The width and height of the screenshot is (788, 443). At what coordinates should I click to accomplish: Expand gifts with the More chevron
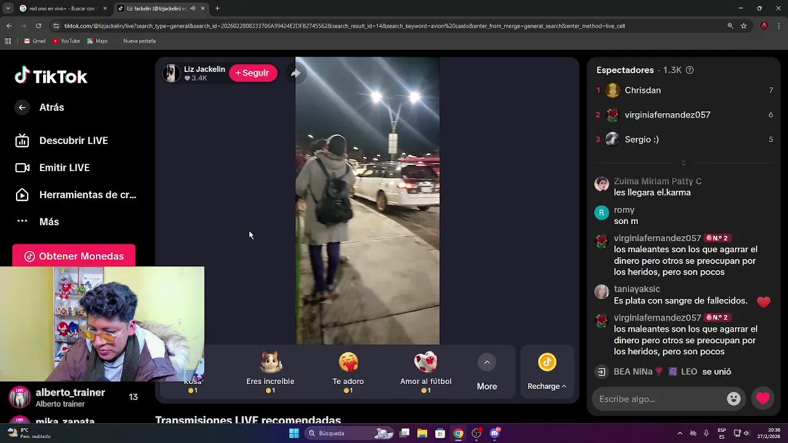[487, 362]
